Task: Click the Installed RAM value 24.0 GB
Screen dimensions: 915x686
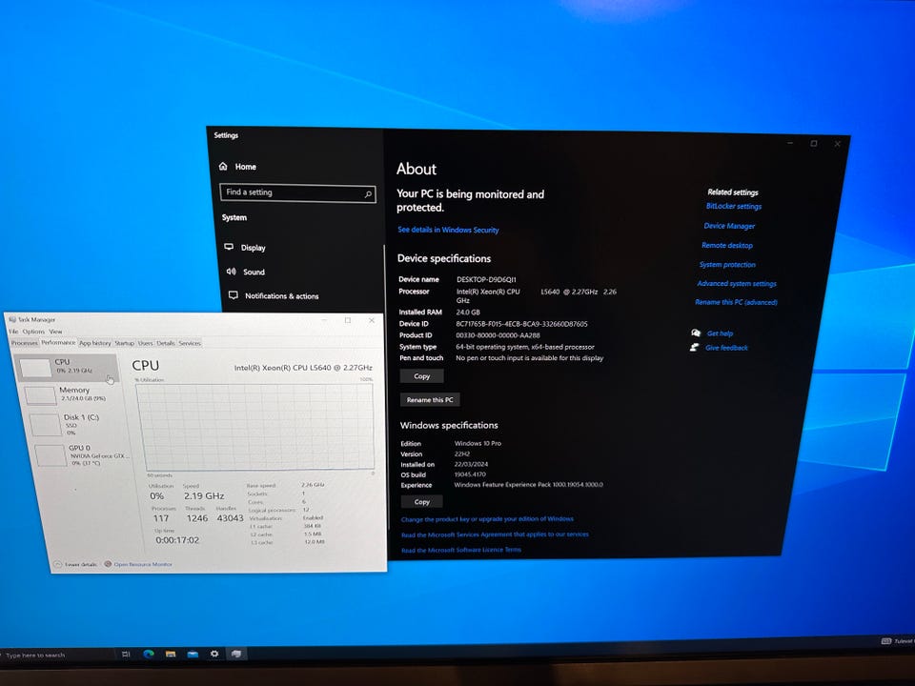Action: click(x=468, y=313)
